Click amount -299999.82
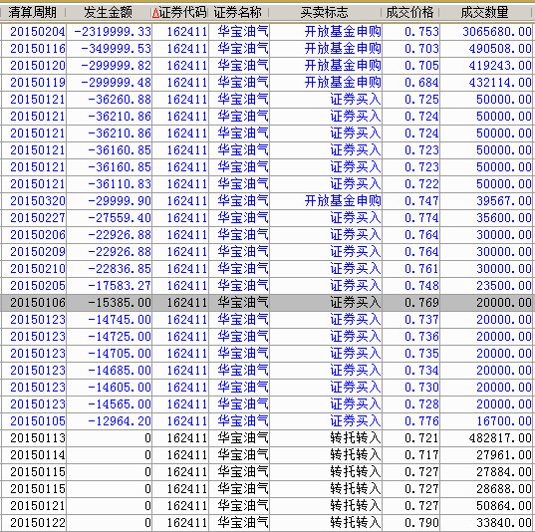Viewport: 535px width, 532px height. (116, 66)
